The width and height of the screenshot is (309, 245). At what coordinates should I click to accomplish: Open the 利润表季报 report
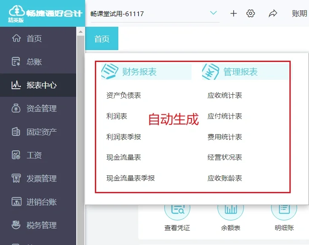123,137
